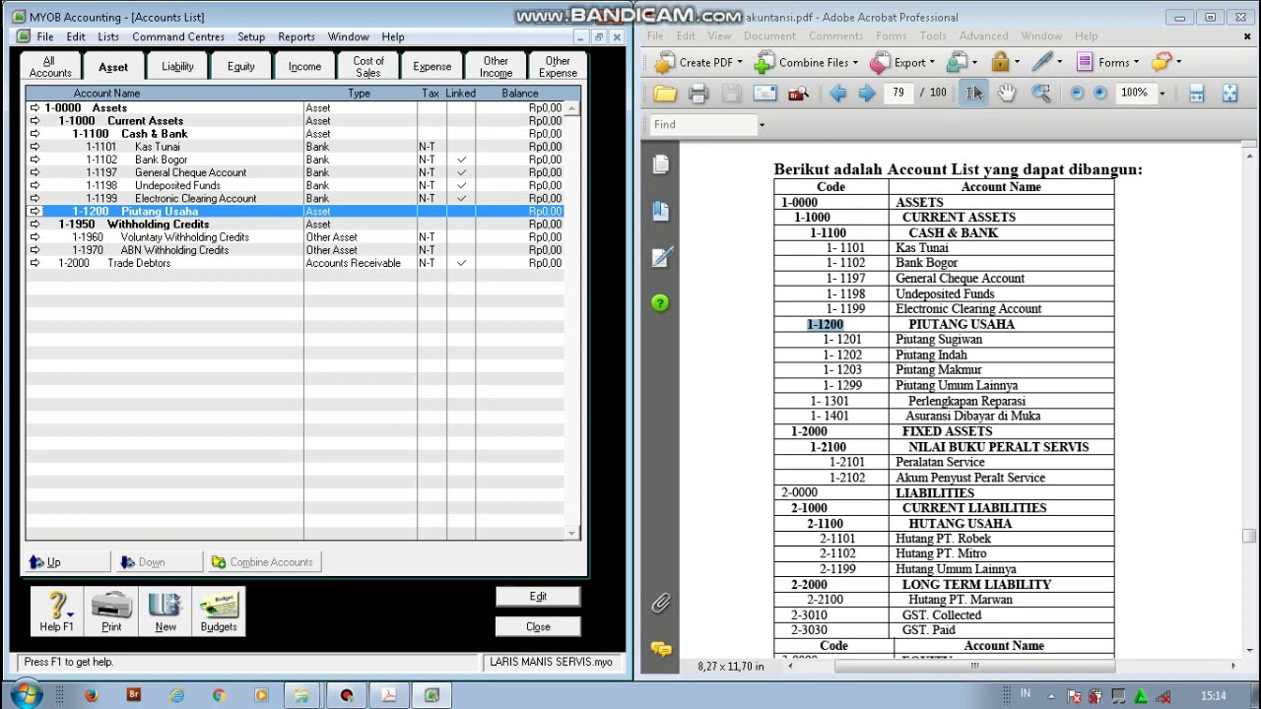The height and width of the screenshot is (709, 1261).
Task: Click Down button in Accounts List
Action: click(159, 562)
